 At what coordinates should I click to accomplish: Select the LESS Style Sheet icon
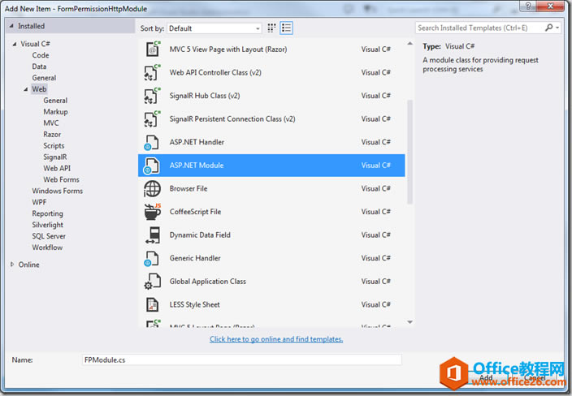click(x=152, y=304)
